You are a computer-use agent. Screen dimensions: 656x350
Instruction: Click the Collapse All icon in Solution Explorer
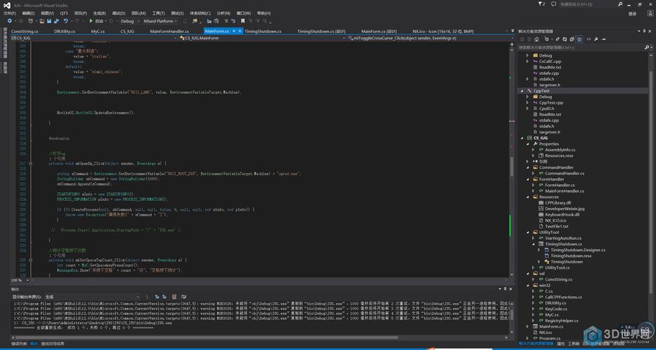click(x=571, y=39)
